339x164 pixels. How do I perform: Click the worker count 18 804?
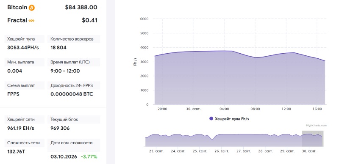click(58, 48)
